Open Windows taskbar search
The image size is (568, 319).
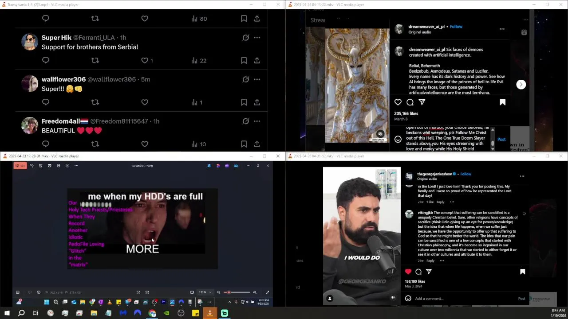click(21, 313)
